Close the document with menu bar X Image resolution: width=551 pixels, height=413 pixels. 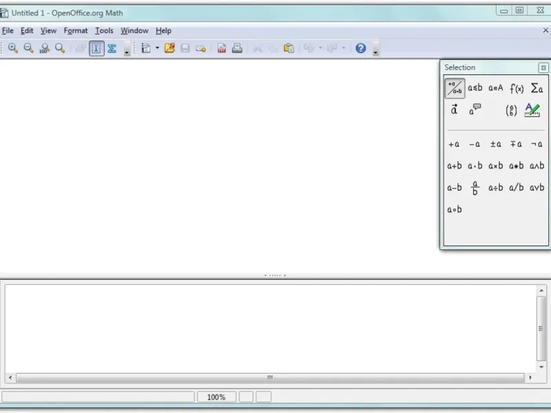coord(545,30)
